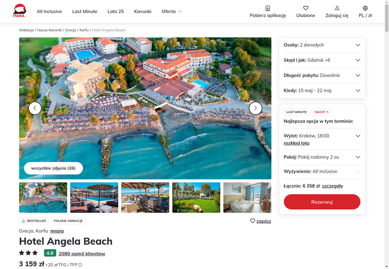389x269 pixels.
Task: Save hotel with the zapisz heart
Action: (261, 221)
